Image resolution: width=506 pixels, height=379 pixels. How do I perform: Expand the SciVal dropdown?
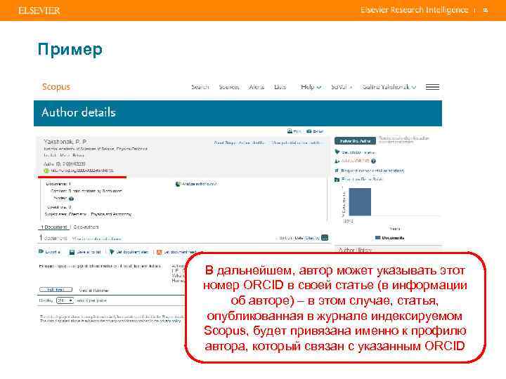(x=342, y=87)
